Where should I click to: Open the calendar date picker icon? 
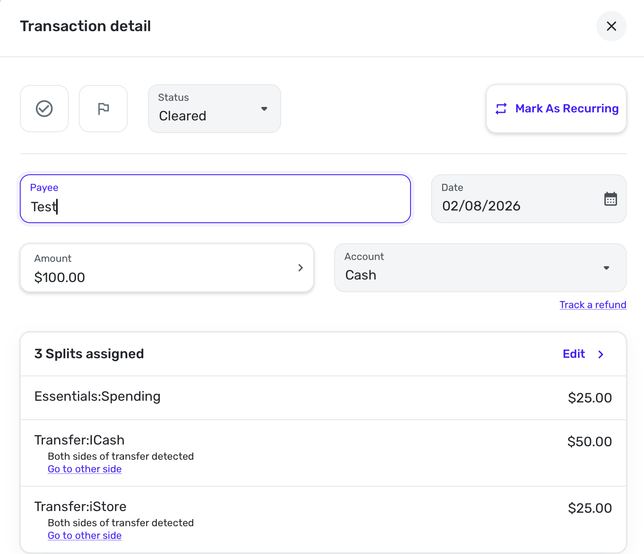[x=610, y=199]
